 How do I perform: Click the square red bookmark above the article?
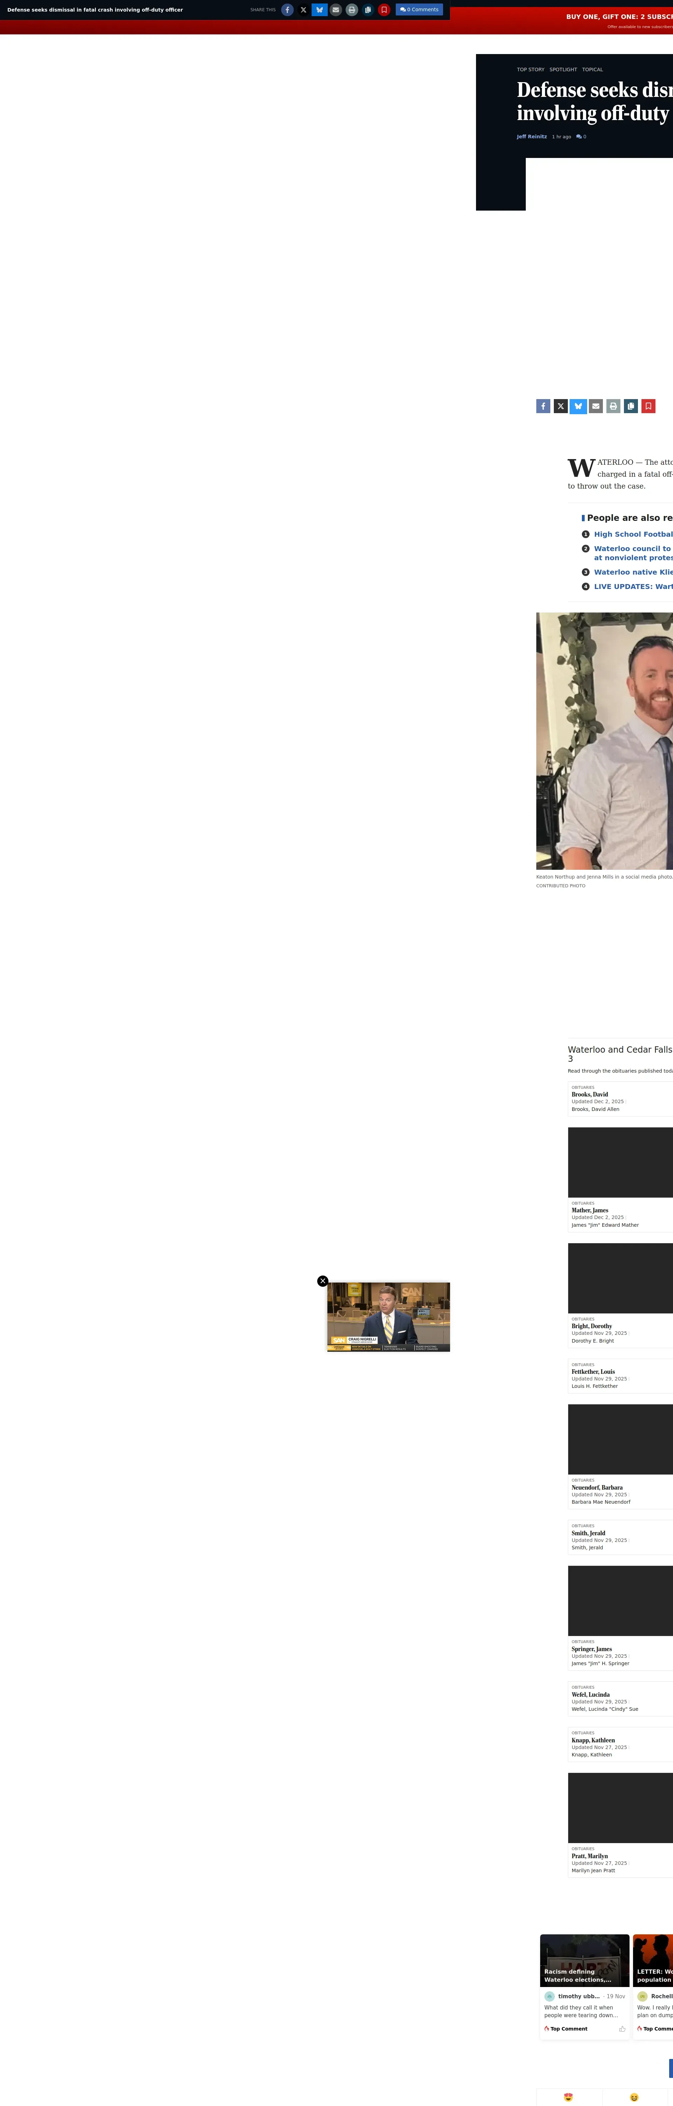pyautogui.click(x=648, y=406)
